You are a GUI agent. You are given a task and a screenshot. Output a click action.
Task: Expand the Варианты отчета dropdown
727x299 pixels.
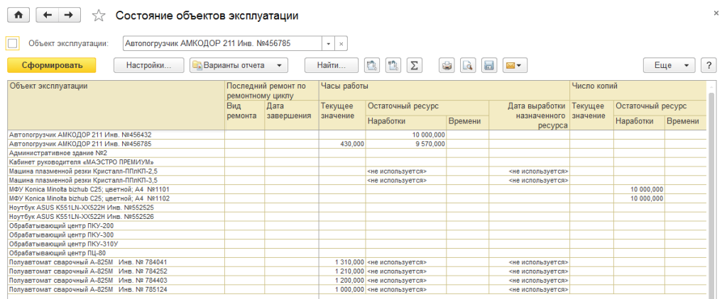click(238, 65)
